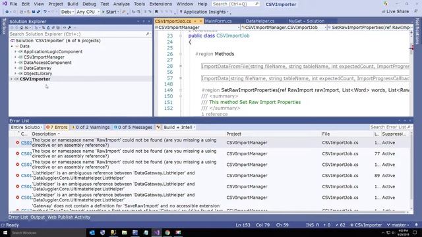Click the Solution Explorer search magnifier icon

pos(148,34)
